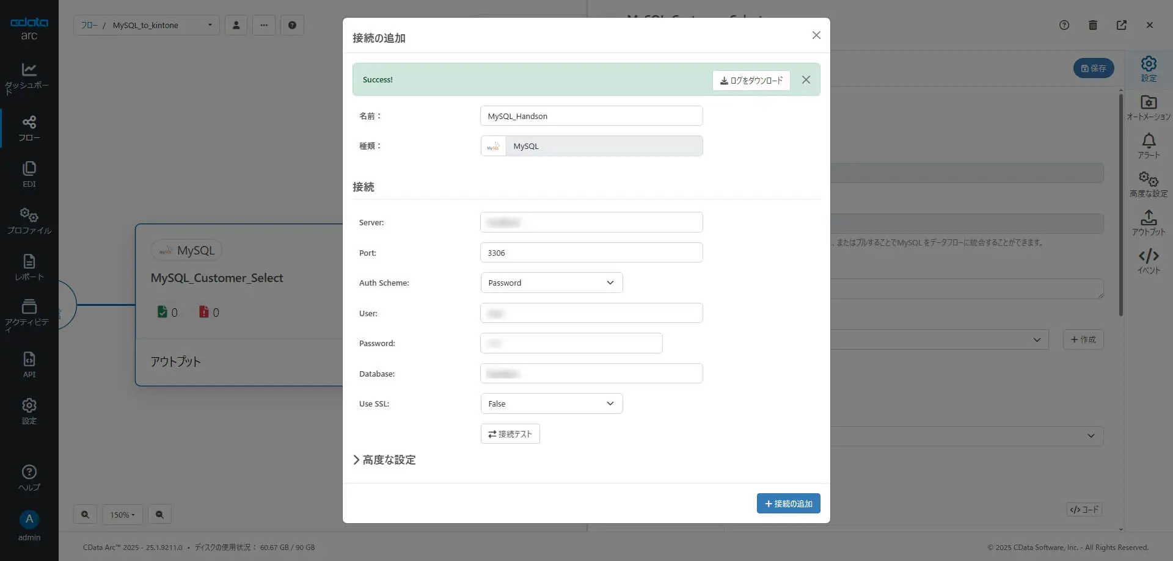Go to the Flows section in sidebar
The height and width of the screenshot is (561, 1173).
[29, 128]
